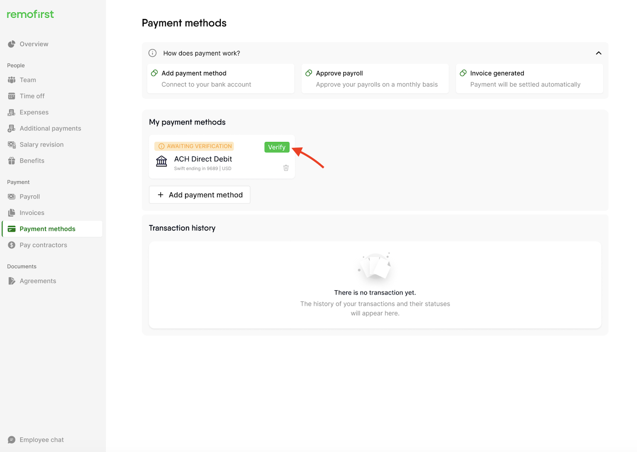Click the trash icon on ACH Direct Debit
This screenshot has width=637, height=452.
[286, 168]
